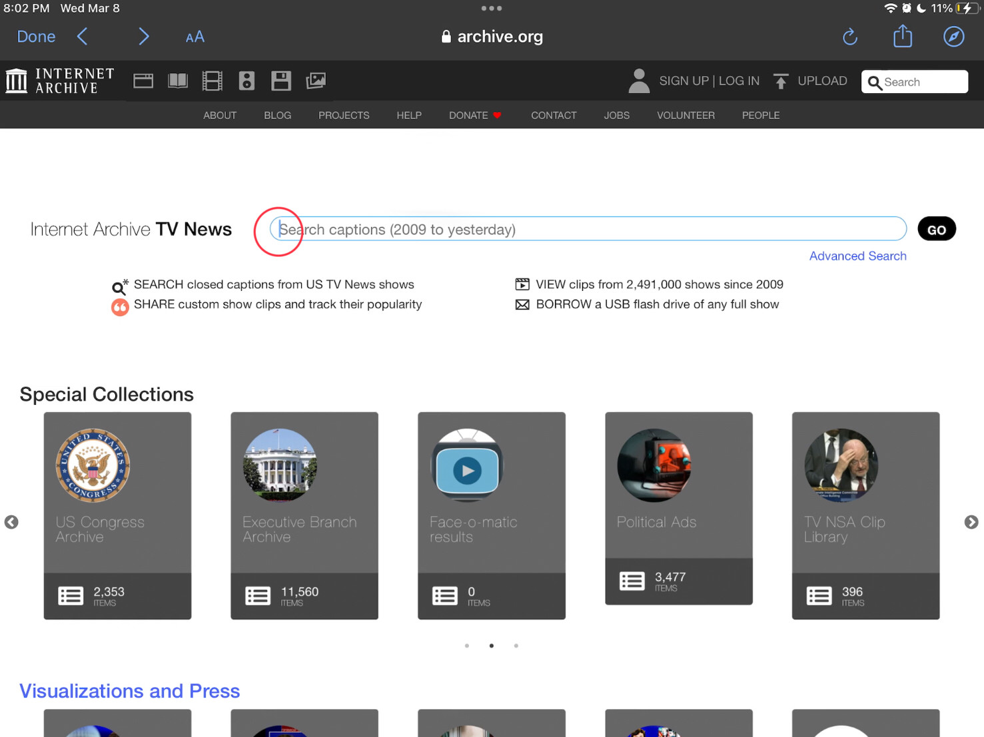Viewport: 984px width, 737px height.
Task: Reload the page with the refresh icon
Action: pos(849,37)
